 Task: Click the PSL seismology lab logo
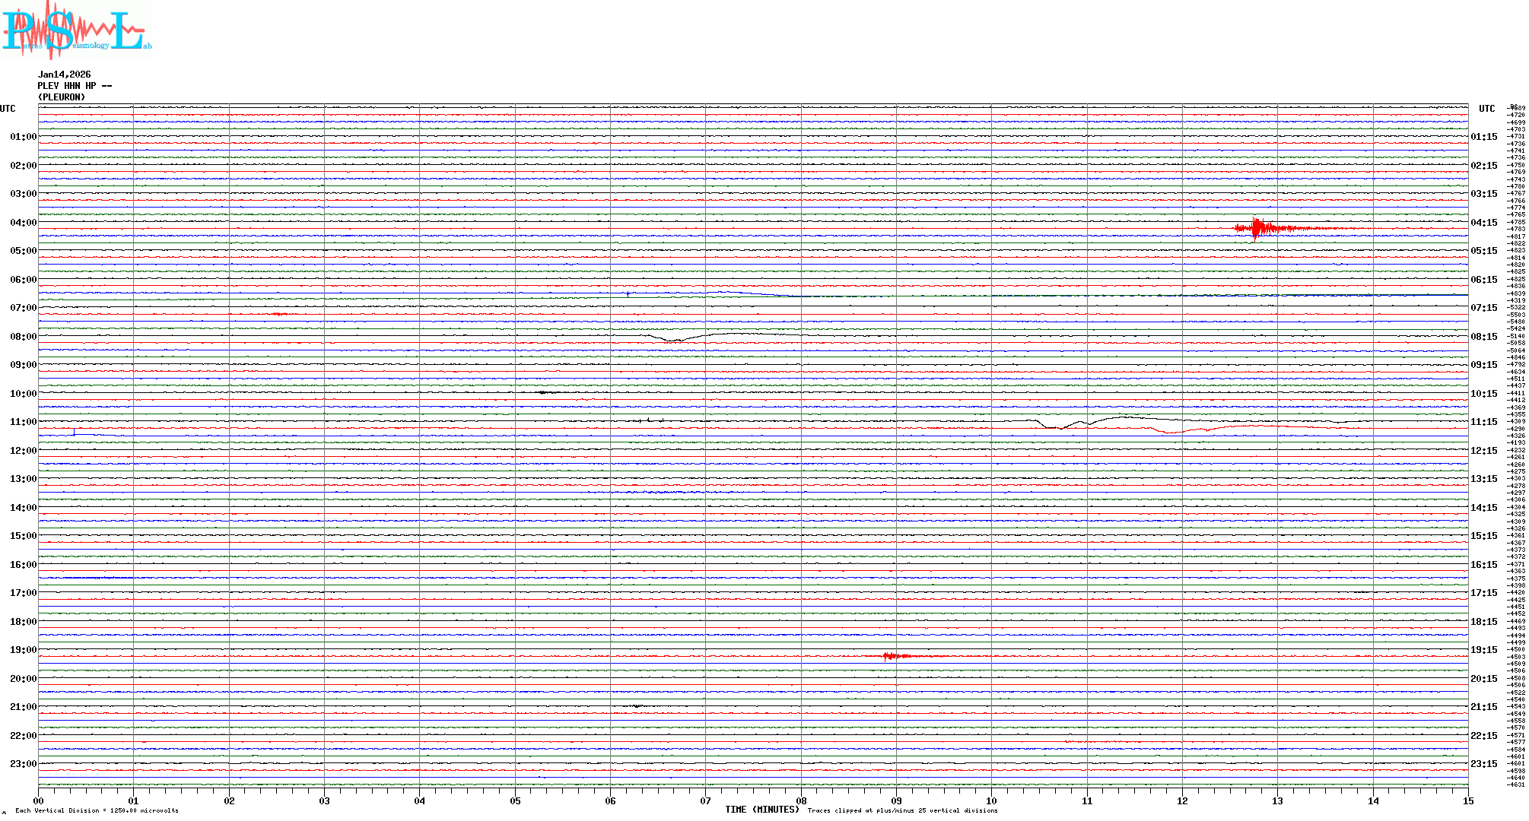(x=76, y=30)
